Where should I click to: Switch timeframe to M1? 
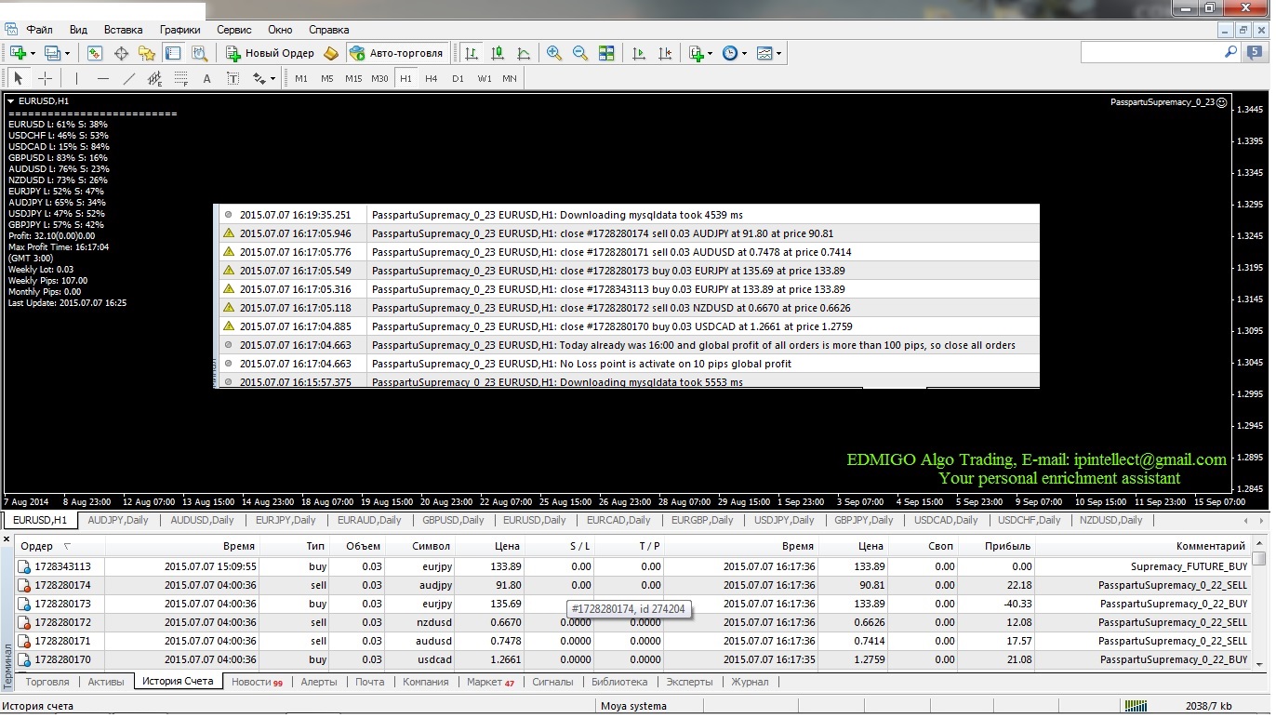(301, 78)
